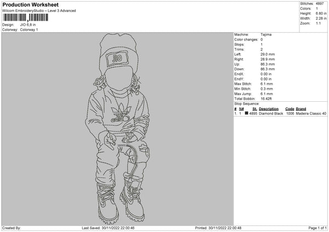Click the Page 1 of 1 indicator
The height and width of the screenshot is (232, 329).
click(317, 228)
